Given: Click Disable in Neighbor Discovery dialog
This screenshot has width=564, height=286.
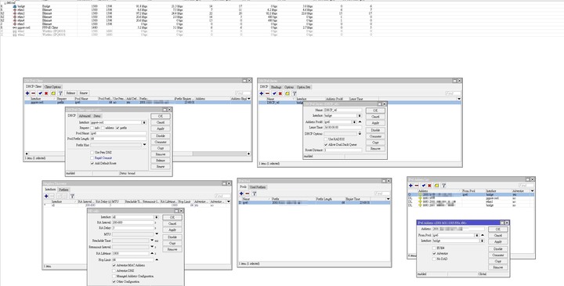Looking at the screenshot, I should click(x=172, y=237).
